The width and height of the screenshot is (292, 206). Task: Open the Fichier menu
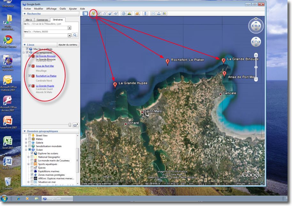tap(27, 9)
